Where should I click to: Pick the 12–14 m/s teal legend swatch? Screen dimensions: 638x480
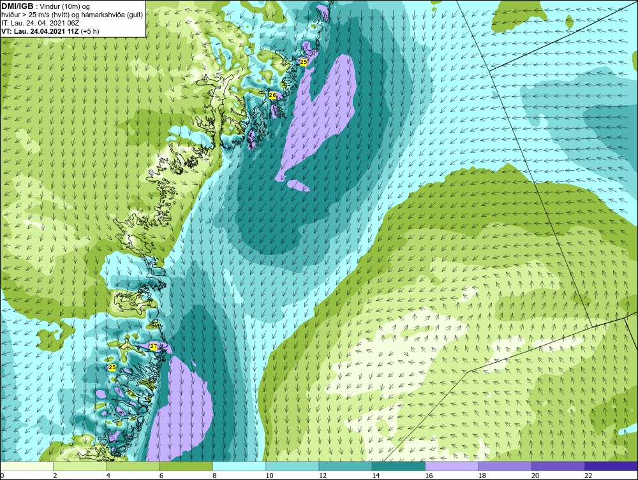345,466
